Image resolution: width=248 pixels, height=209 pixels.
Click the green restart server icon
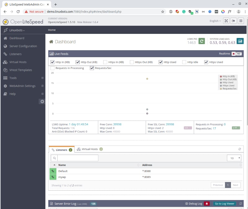pos(201,41)
